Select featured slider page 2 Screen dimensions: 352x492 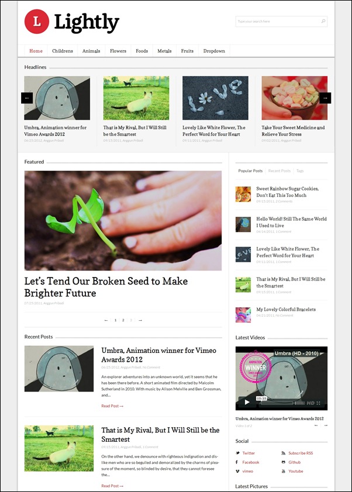pyautogui.click(x=123, y=320)
